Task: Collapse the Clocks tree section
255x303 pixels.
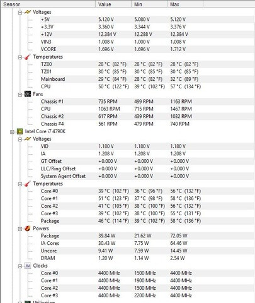Action: [x=20, y=266]
